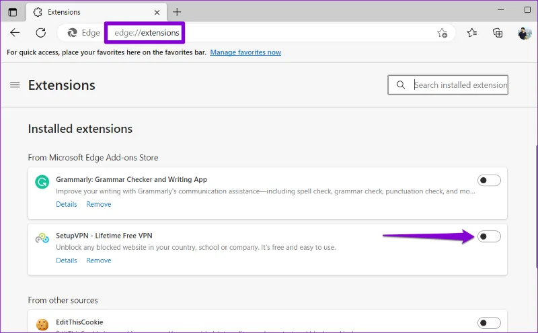This screenshot has height=333, width=538.
Task: Open the profile avatar
Action: [525, 33]
